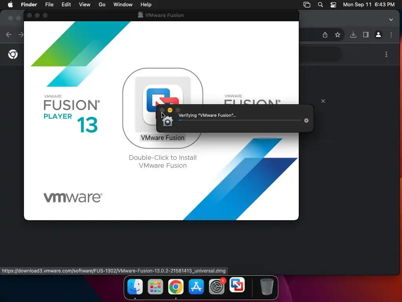Open Control Center in the menu bar
Viewport: 402px width, 302px height.
(x=333, y=5)
